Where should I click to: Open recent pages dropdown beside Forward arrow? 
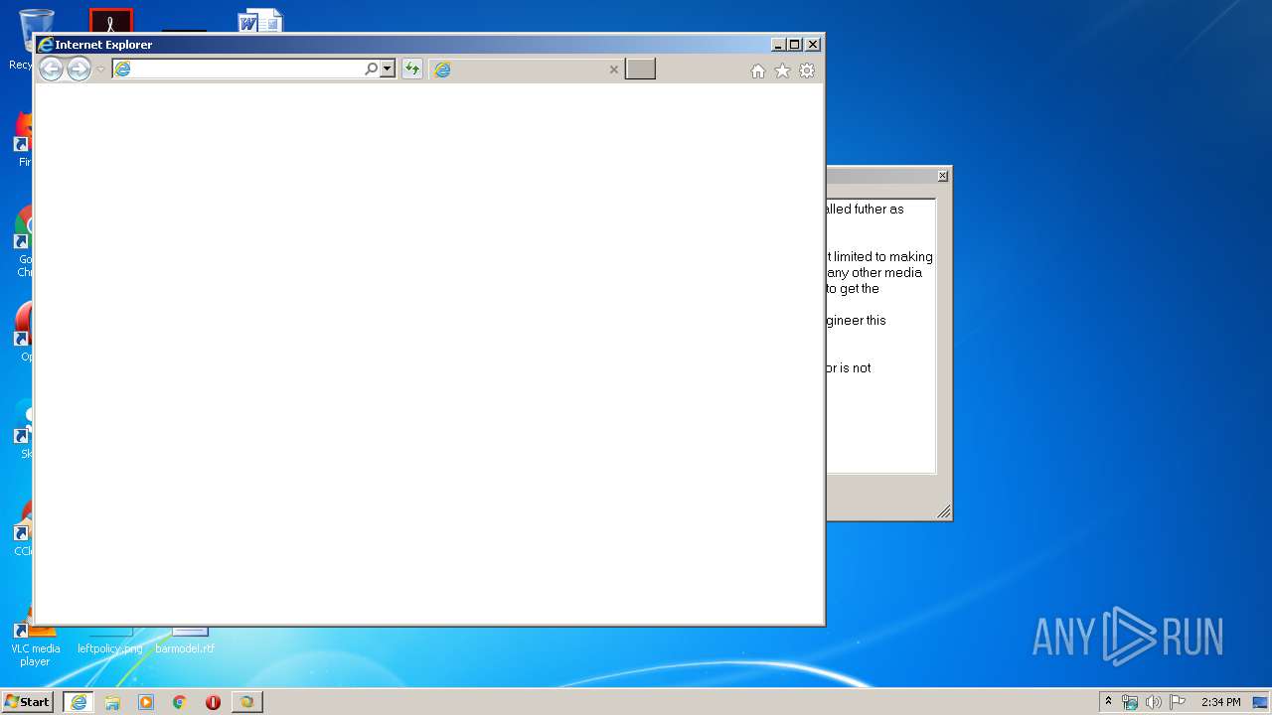click(x=100, y=70)
